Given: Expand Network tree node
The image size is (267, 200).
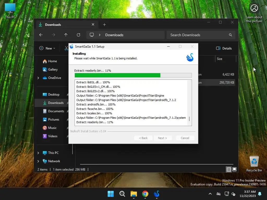Looking at the screenshot, I should [x=38, y=161].
